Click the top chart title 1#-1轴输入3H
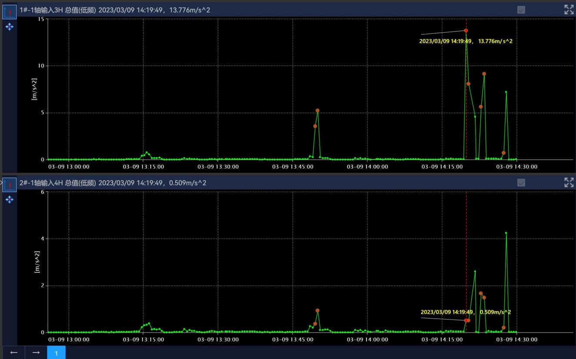Screen dimensions: 576x359 pyautogui.click(x=42, y=10)
